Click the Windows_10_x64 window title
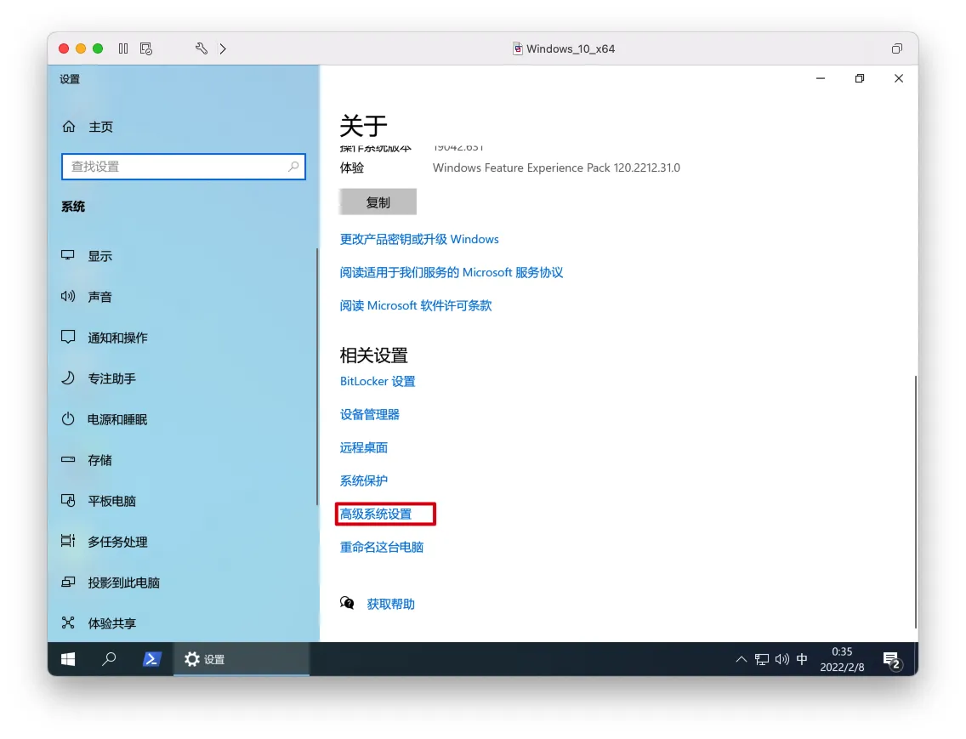Screen dimensions: 966x739 pyautogui.click(x=571, y=48)
